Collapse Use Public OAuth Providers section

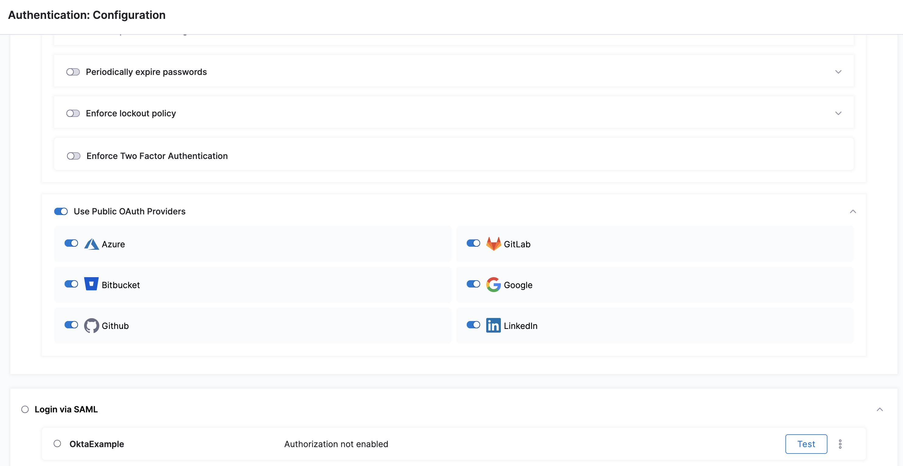click(x=853, y=211)
